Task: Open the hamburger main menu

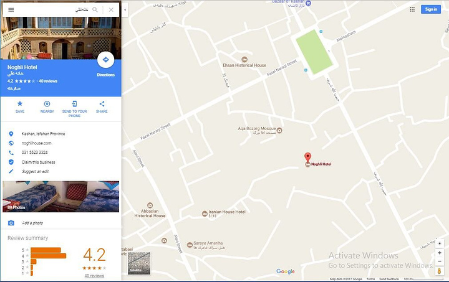Action: pos(11,10)
